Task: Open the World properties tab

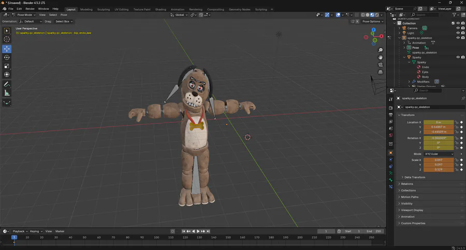Action: 390,135
